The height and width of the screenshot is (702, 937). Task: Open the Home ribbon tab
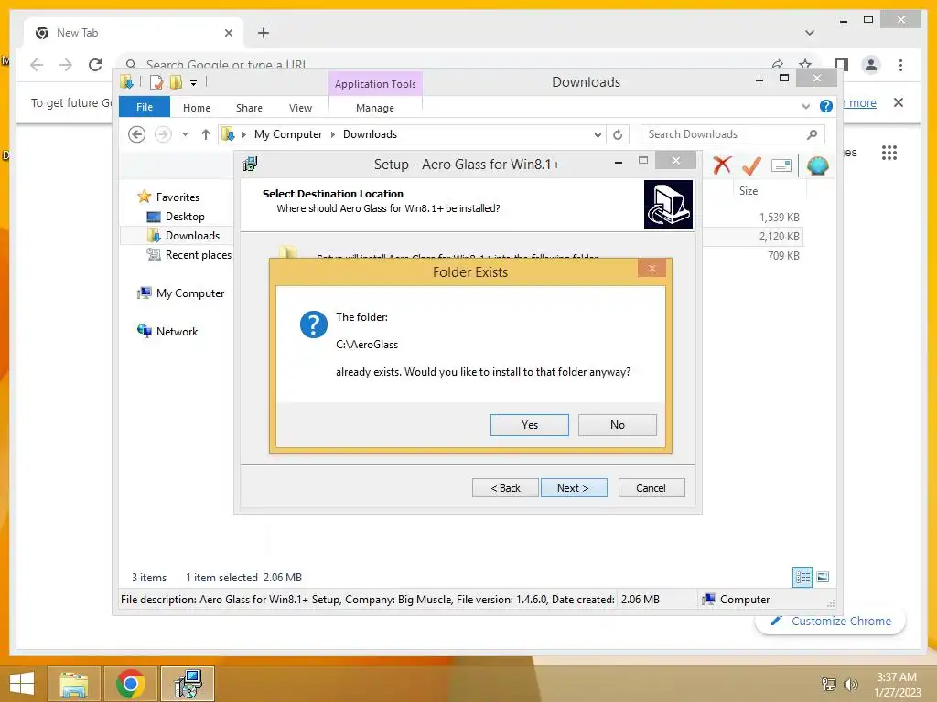197,108
